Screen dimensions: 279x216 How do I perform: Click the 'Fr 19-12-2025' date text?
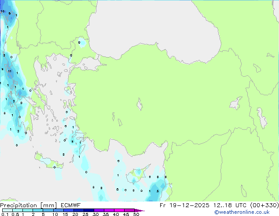pyautogui.click(x=184, y=205)
